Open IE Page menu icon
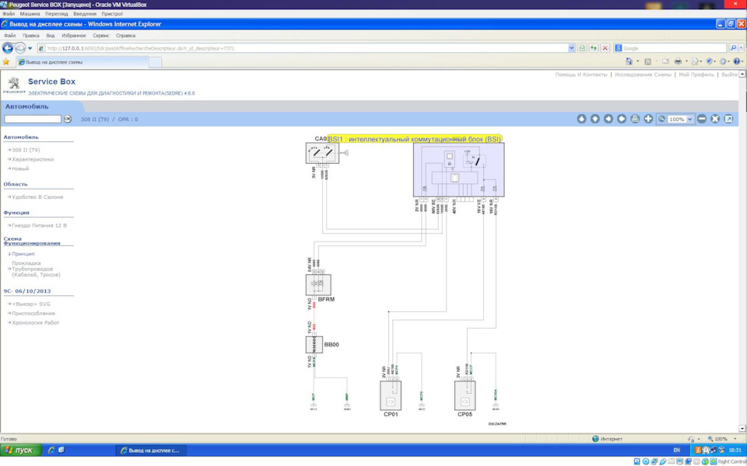The width and height of the screenshot is (747, 466). click(695, 61)
